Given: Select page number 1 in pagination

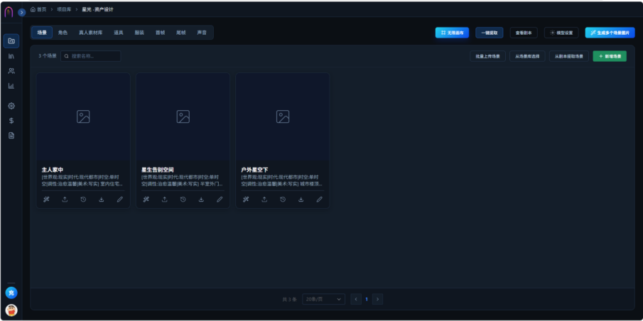Looking at the screenshot, I should point(367,299).
